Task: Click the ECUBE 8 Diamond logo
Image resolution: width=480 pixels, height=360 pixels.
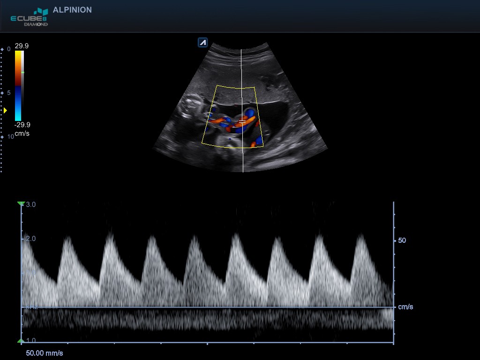Action: [30, 17]
